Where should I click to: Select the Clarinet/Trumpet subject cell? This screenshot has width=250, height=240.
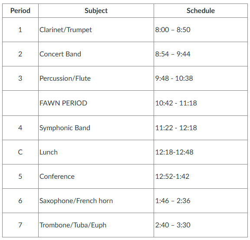96,30
